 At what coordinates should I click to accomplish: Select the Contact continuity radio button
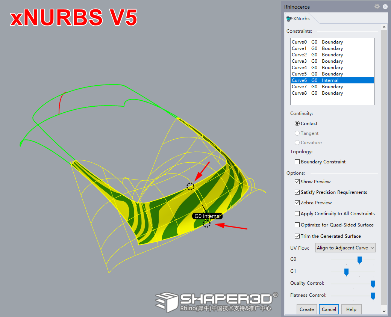[x=297, y=123]
